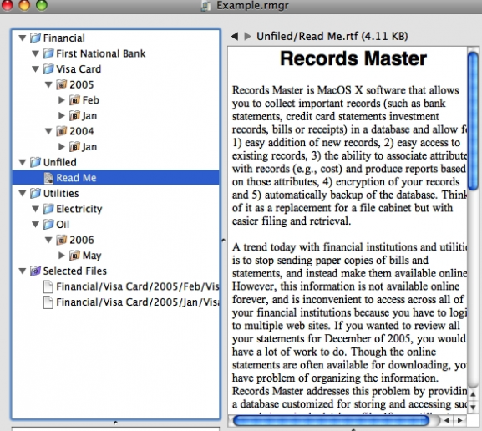The height and width of the screenshot is (431, 482).
Task: Click the vertical scrollbar up arrow
Action: point(473,394)
